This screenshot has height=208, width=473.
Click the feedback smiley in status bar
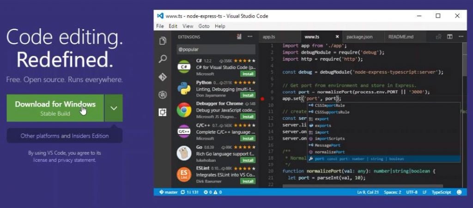[x=460, y=192]
